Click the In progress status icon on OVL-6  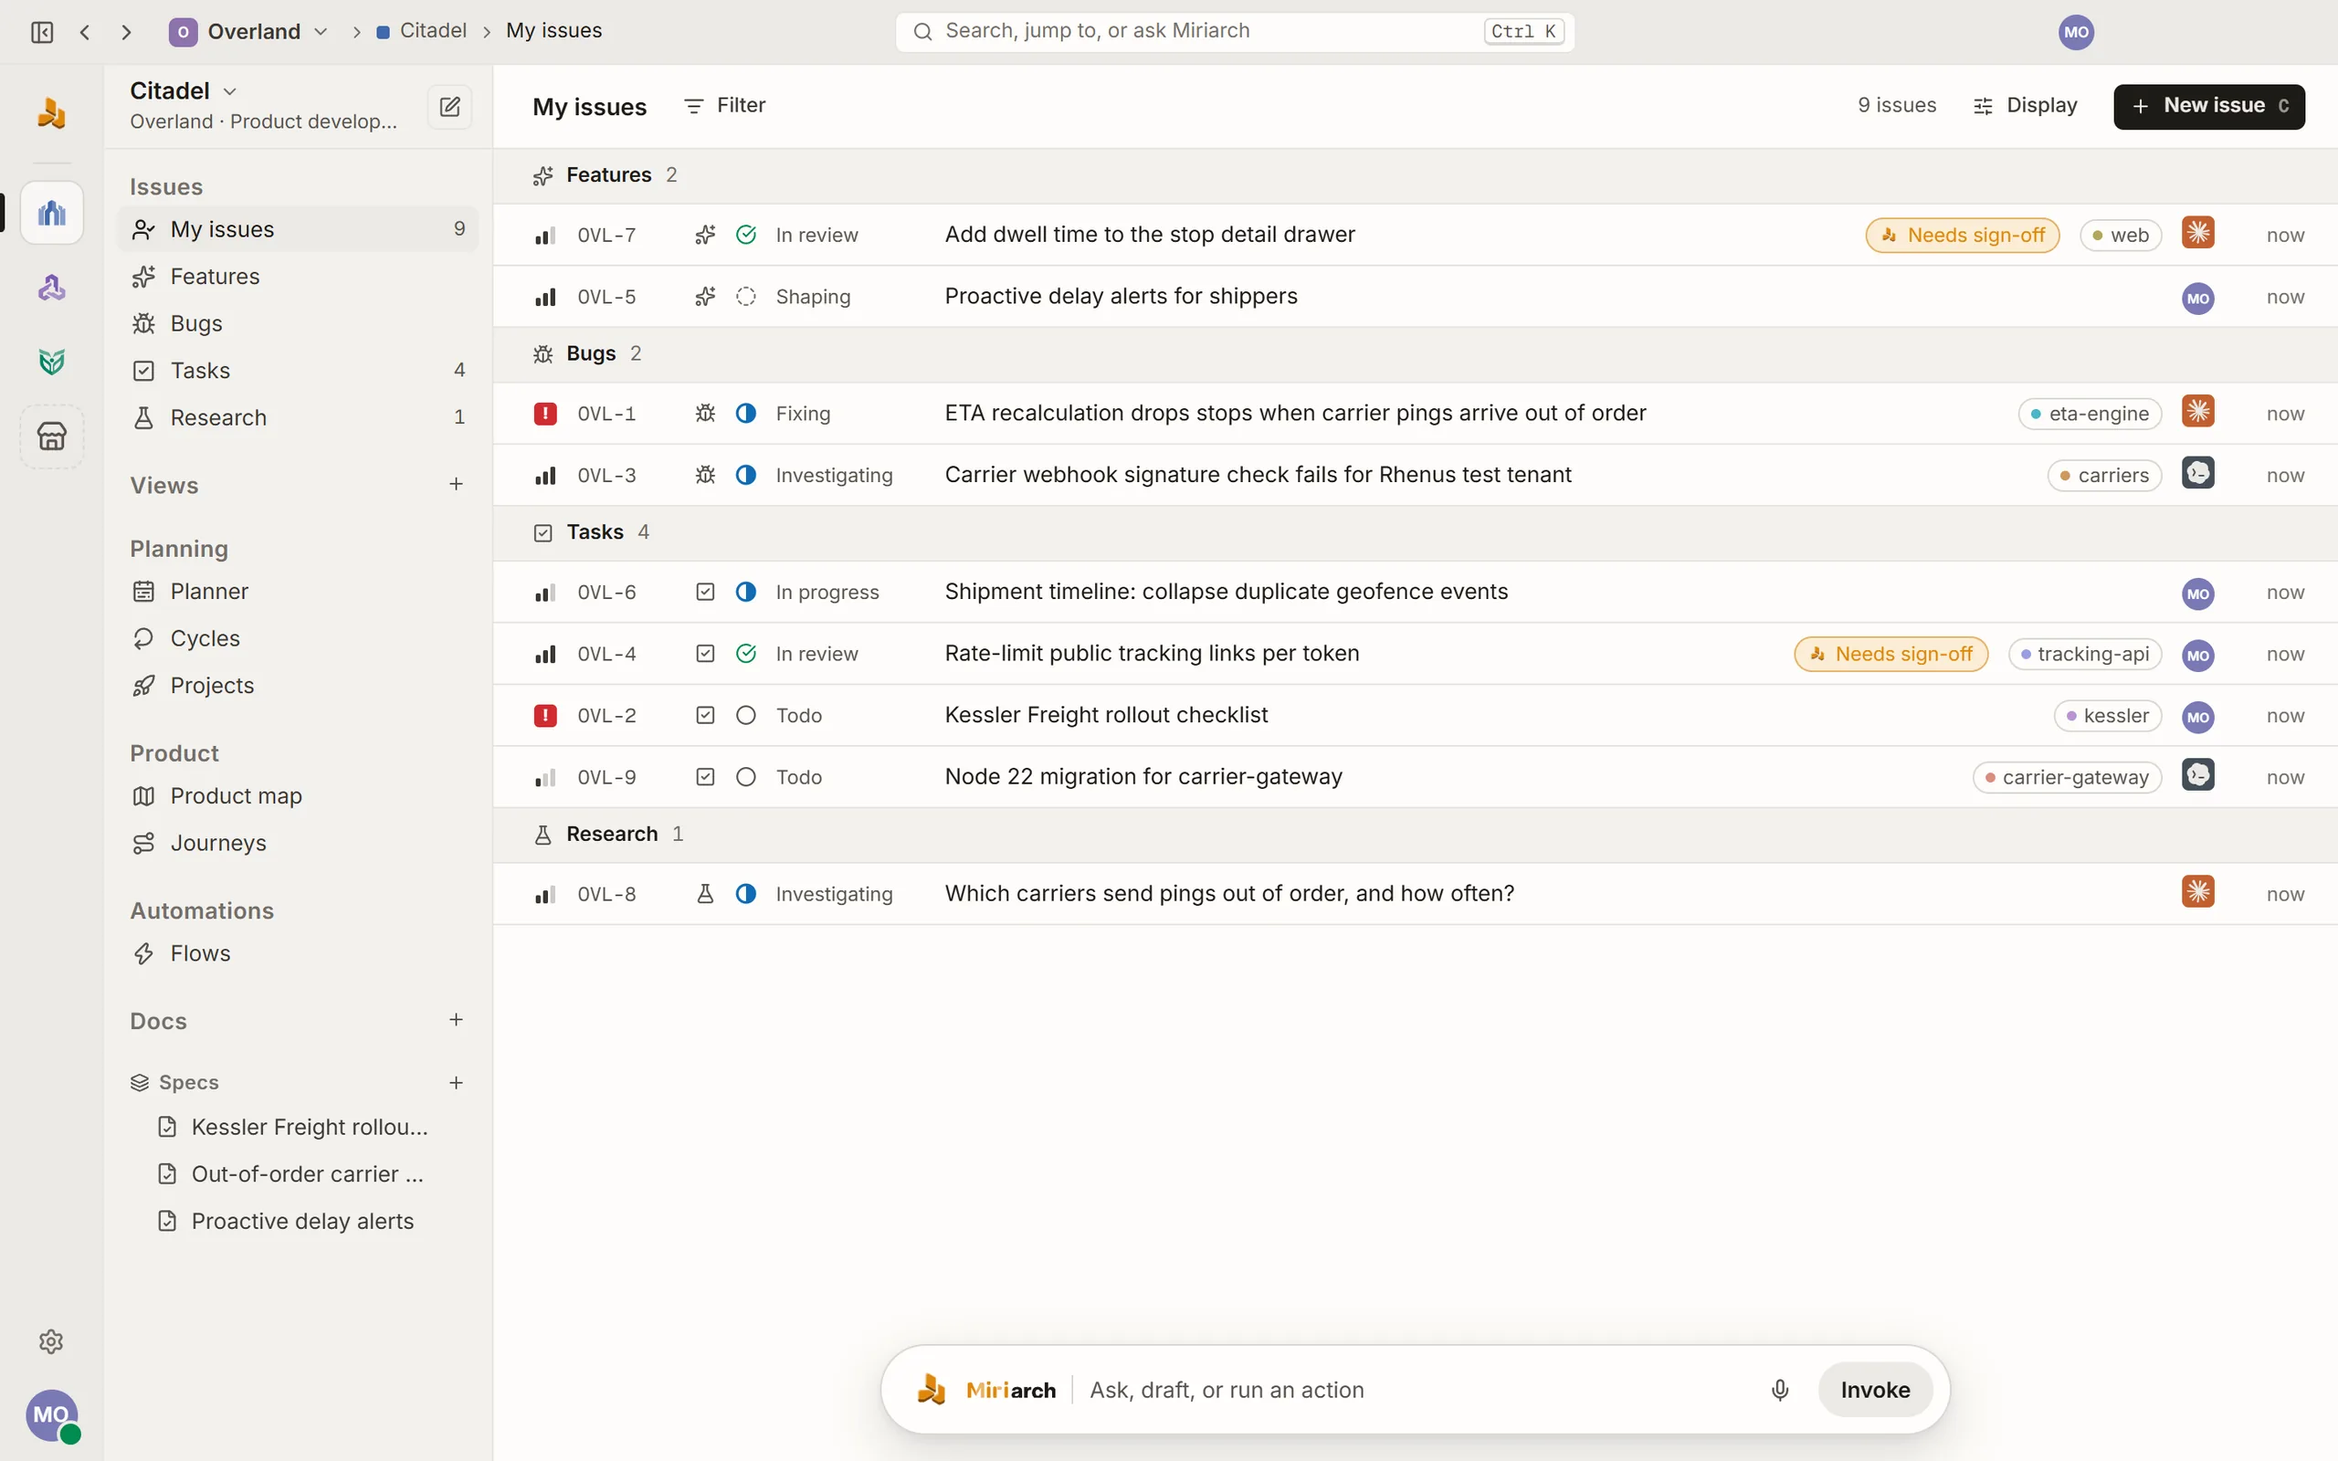pyautogui.click(x=746, y=593)
